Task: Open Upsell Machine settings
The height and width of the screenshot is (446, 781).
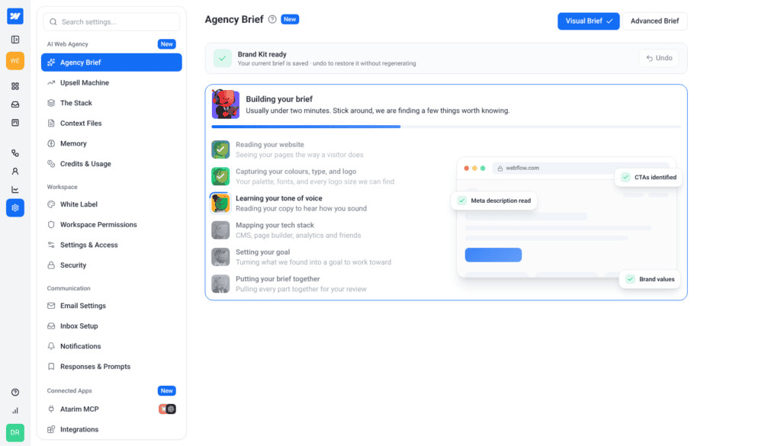Action: coord(111,82)
